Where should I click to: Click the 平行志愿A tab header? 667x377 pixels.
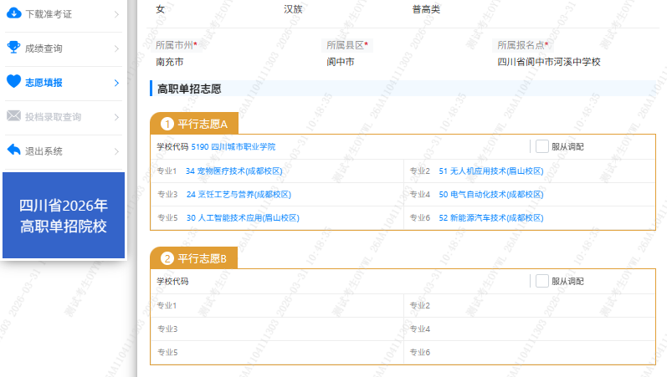[x=194, y=124]
